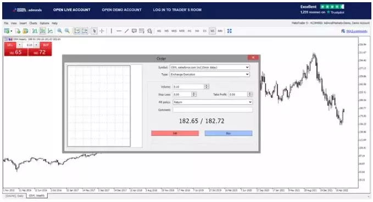This screenshot has height=202, width=373.
Task: Switch to the CRM Weekly chart tab
Action: (x=37, y=195)
